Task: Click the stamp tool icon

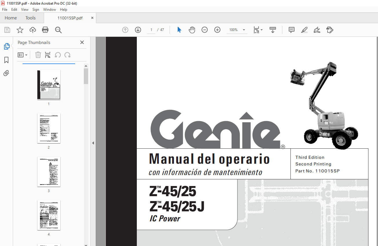Action: [330, 30]
